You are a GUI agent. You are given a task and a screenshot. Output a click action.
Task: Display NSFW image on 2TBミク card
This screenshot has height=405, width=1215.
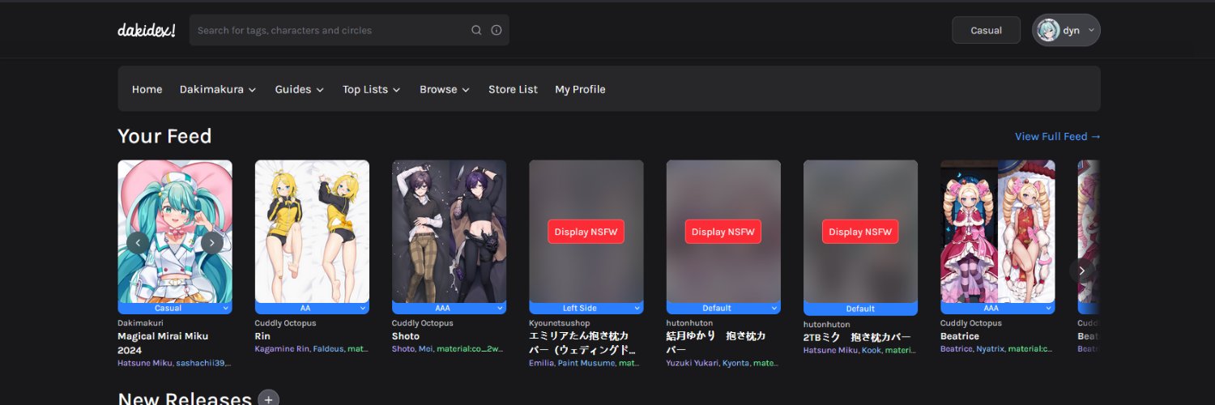pos(860,232)
